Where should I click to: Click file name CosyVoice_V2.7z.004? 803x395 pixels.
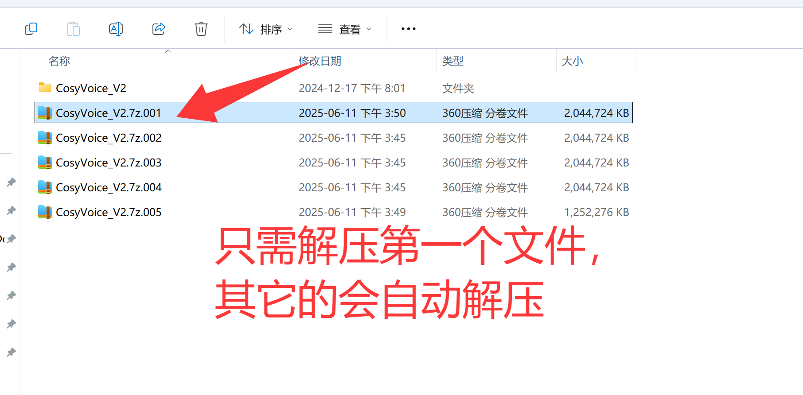pos(109,188)
